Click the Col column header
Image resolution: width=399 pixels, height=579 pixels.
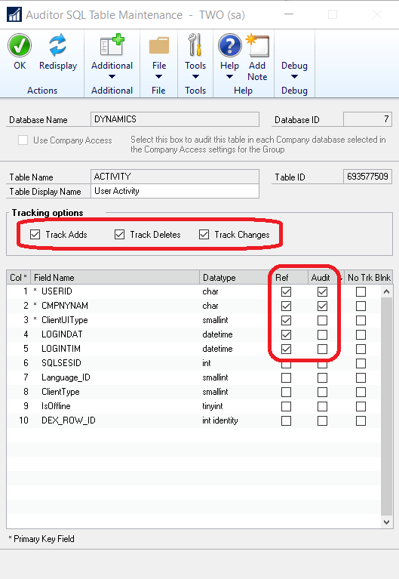coord(18,277)
